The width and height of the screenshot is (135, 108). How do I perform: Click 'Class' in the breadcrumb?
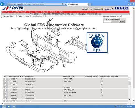(x=30, y=12)
